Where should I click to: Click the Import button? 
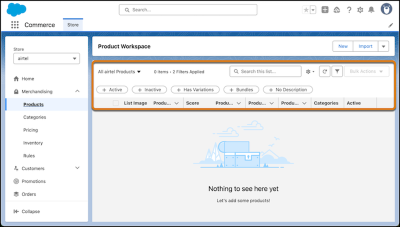coord(365,46)
